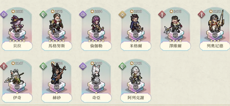Click the red sword icon on 列奧尼德's card
Image resolution: width=230 pixels, height=106 pixels.
click(202, 15)
